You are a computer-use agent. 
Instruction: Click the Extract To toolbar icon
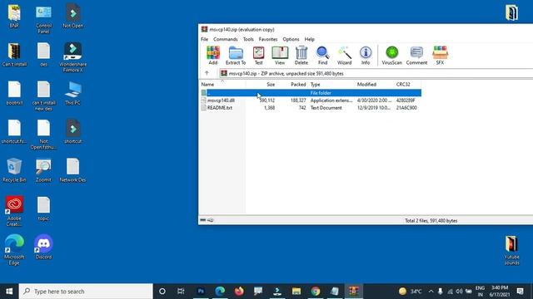(236, 56)
